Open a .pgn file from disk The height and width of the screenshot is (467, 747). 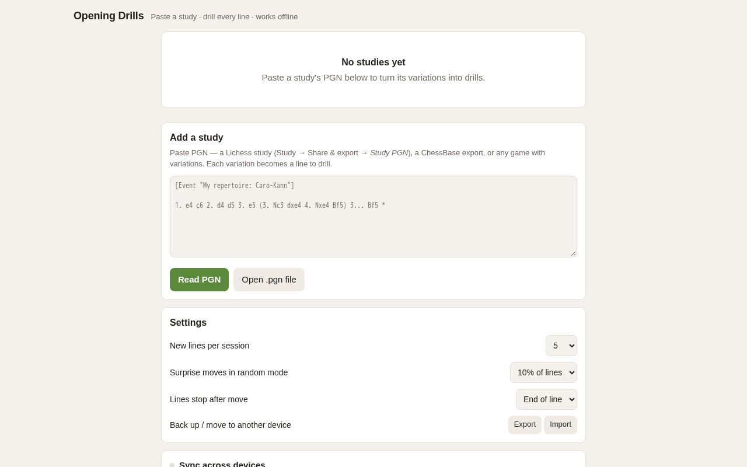269,280
